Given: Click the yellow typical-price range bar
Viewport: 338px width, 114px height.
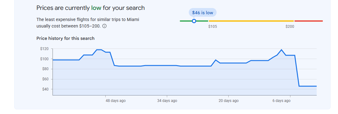Looking at the screenshot, I should pyautogui.click(x=251, y=21).
